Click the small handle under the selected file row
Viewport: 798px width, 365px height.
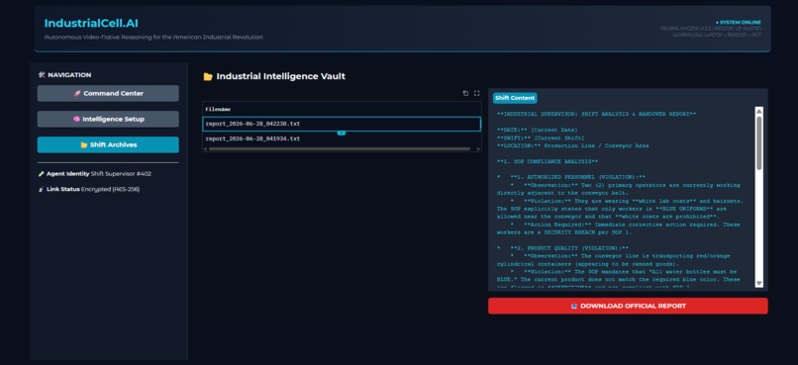coord(341,133)
